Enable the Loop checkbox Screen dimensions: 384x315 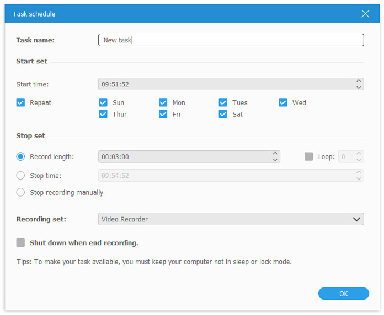(309, 156)
